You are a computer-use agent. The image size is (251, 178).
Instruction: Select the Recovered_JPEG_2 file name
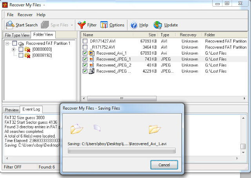114,65
